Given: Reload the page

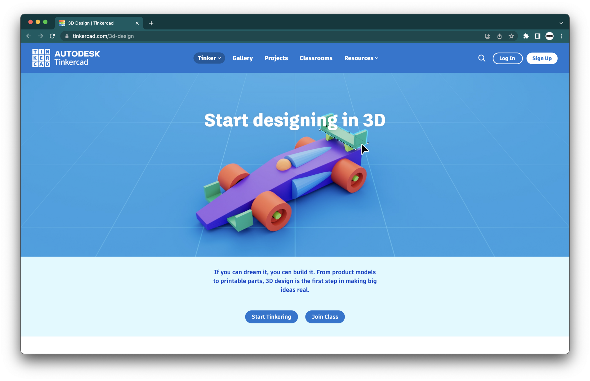Looking at the screenshot, I should [x=52, y=36].
